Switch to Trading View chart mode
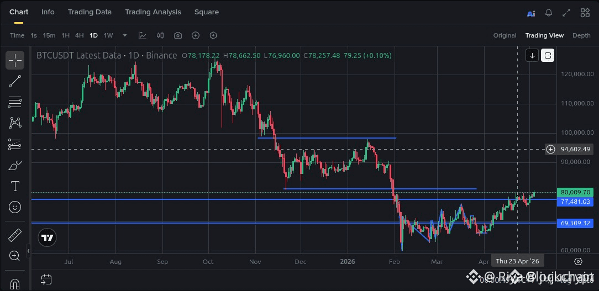The width and height of the screenshot is (599, 291). [544, 35]
